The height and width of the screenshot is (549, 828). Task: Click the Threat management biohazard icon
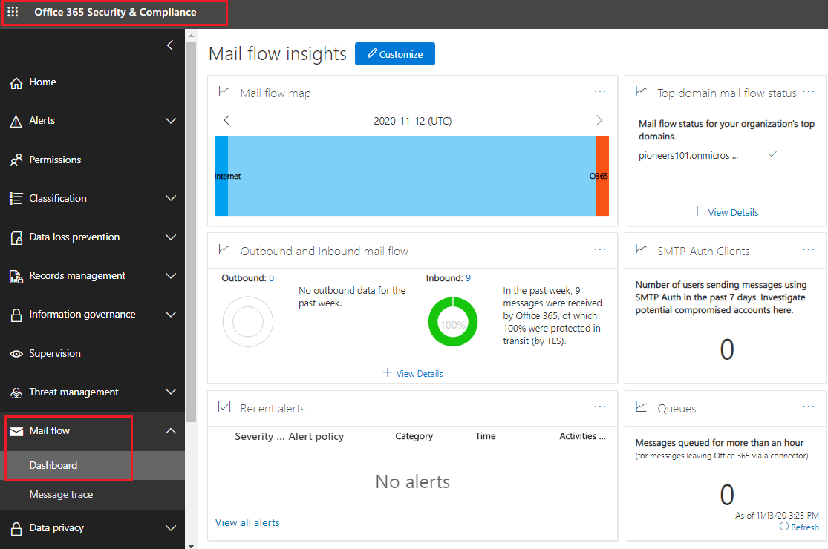point(16,392)
